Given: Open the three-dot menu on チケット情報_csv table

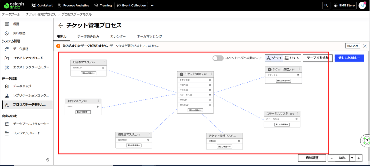Looking at the screenshot, I should [x=211, y=74].
